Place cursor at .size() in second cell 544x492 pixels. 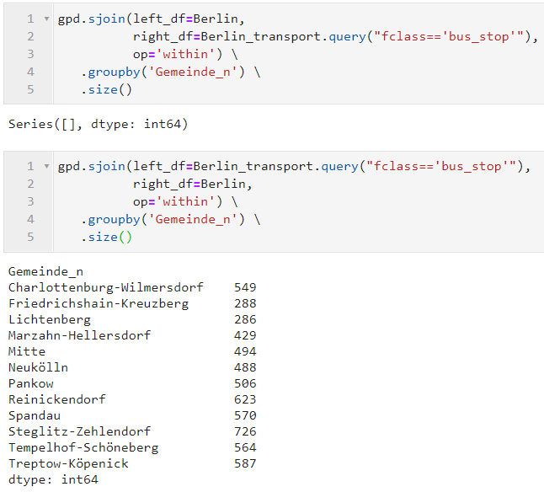107,237
